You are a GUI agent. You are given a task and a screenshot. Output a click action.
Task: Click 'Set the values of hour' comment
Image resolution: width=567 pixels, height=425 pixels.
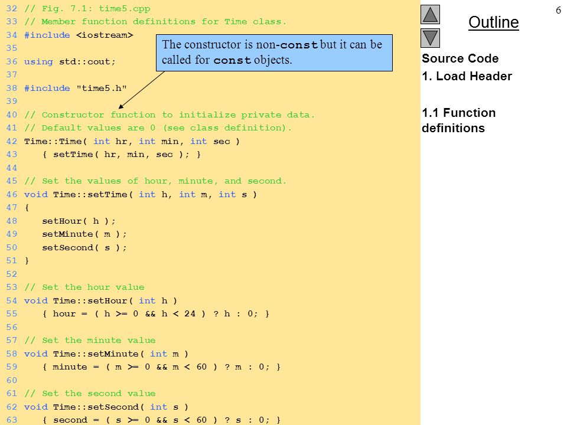155,181
